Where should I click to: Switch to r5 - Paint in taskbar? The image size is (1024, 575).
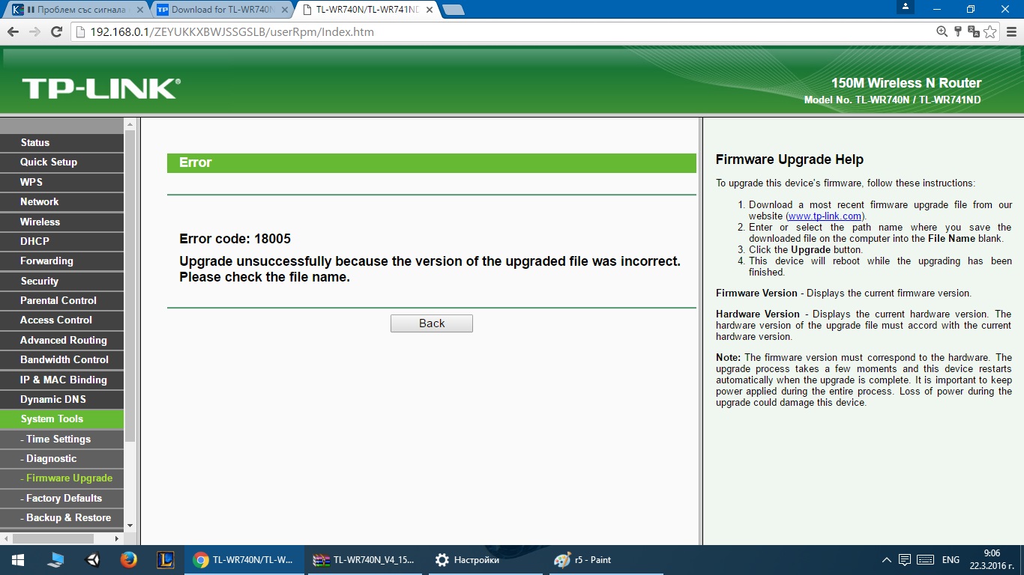click(x=608, y=560)
